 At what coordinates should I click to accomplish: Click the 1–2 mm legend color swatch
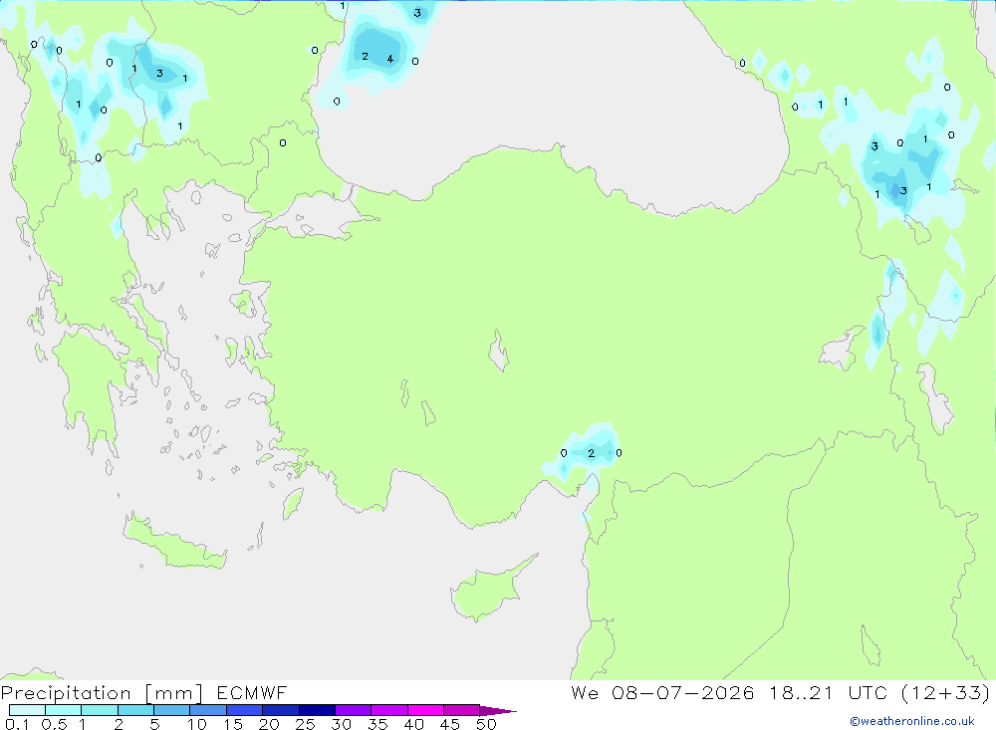point(100,710)
